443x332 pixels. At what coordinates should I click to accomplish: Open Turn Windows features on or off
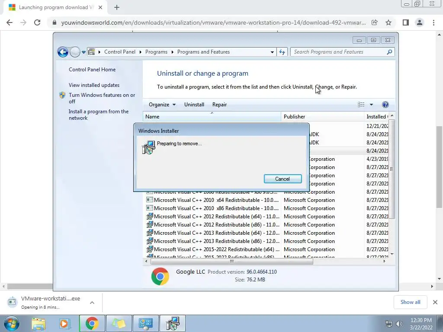(102, 98)
